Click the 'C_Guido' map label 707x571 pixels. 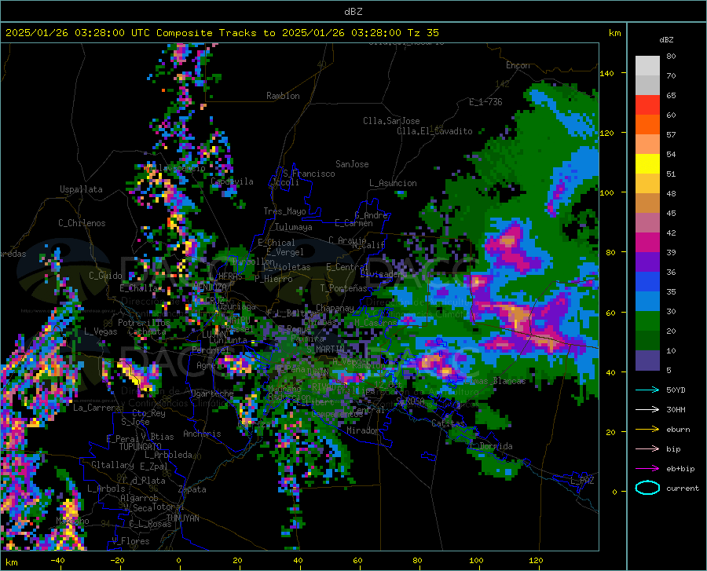pos(105,276)
